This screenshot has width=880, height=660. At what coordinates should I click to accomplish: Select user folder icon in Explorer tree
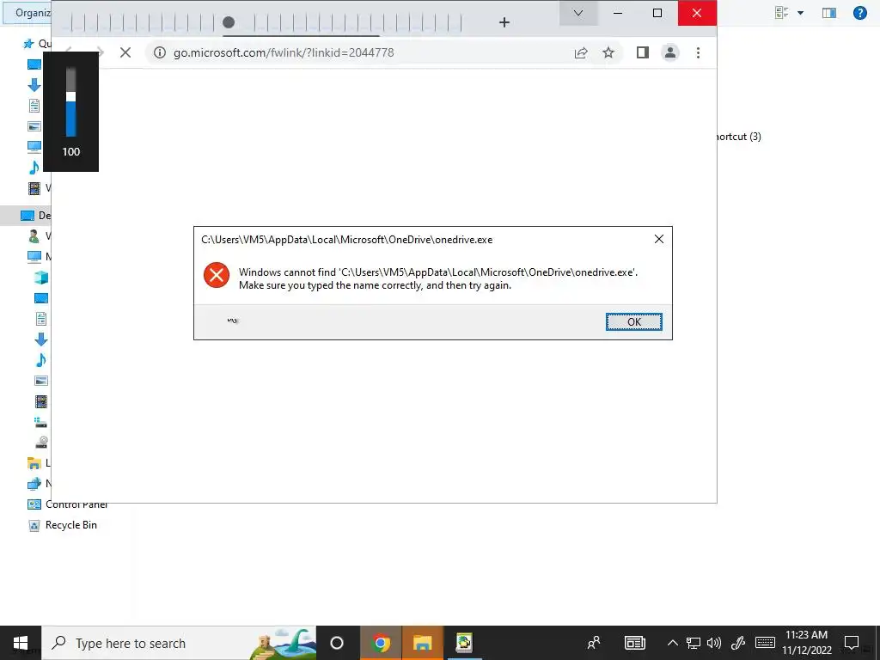[x=34, y=236]
